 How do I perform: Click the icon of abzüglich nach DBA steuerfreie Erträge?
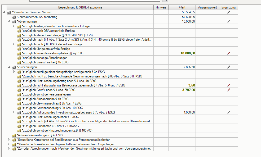point(19,31)
